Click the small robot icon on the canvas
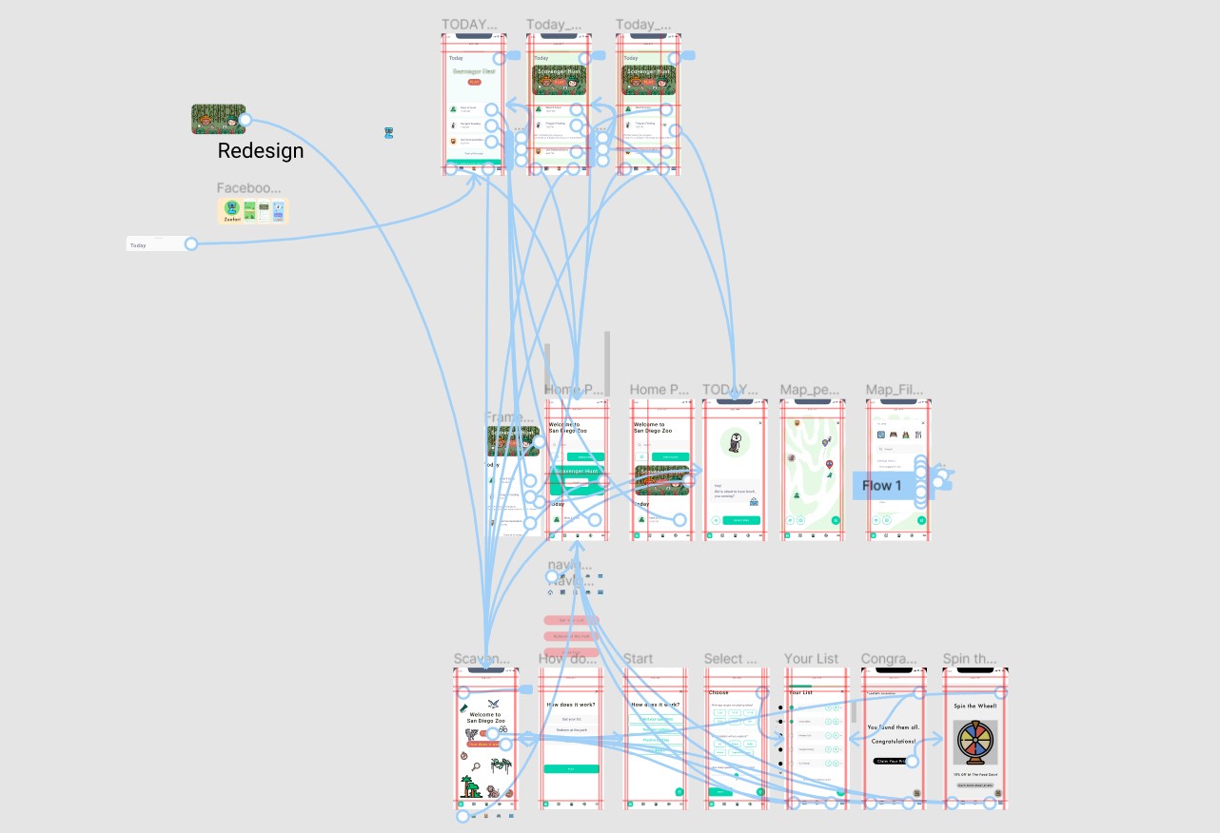Image resolution: width=1220 pixels, height=833 pixels. point(389,133)
